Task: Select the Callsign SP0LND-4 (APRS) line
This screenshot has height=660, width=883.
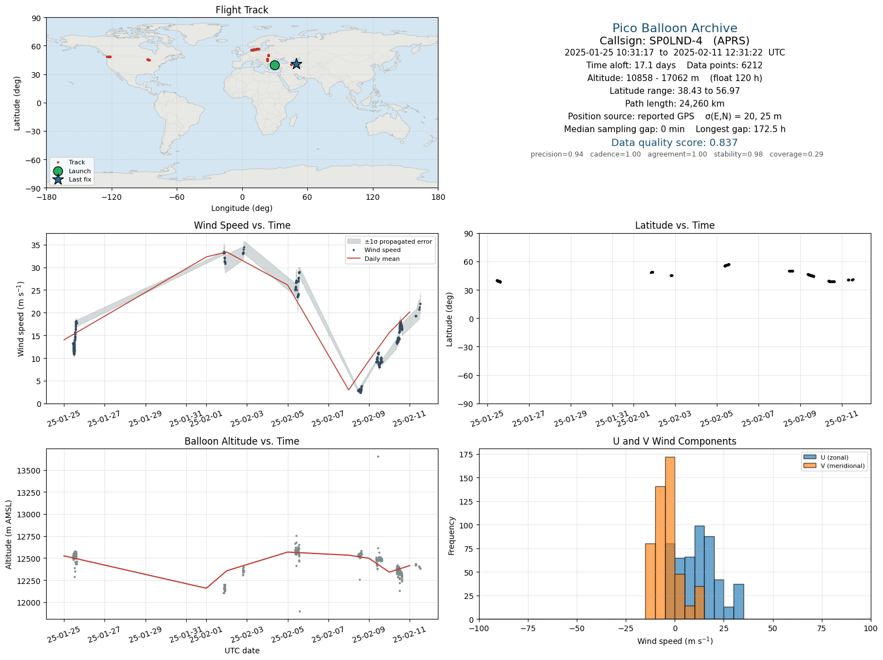Action: [675, 41]
